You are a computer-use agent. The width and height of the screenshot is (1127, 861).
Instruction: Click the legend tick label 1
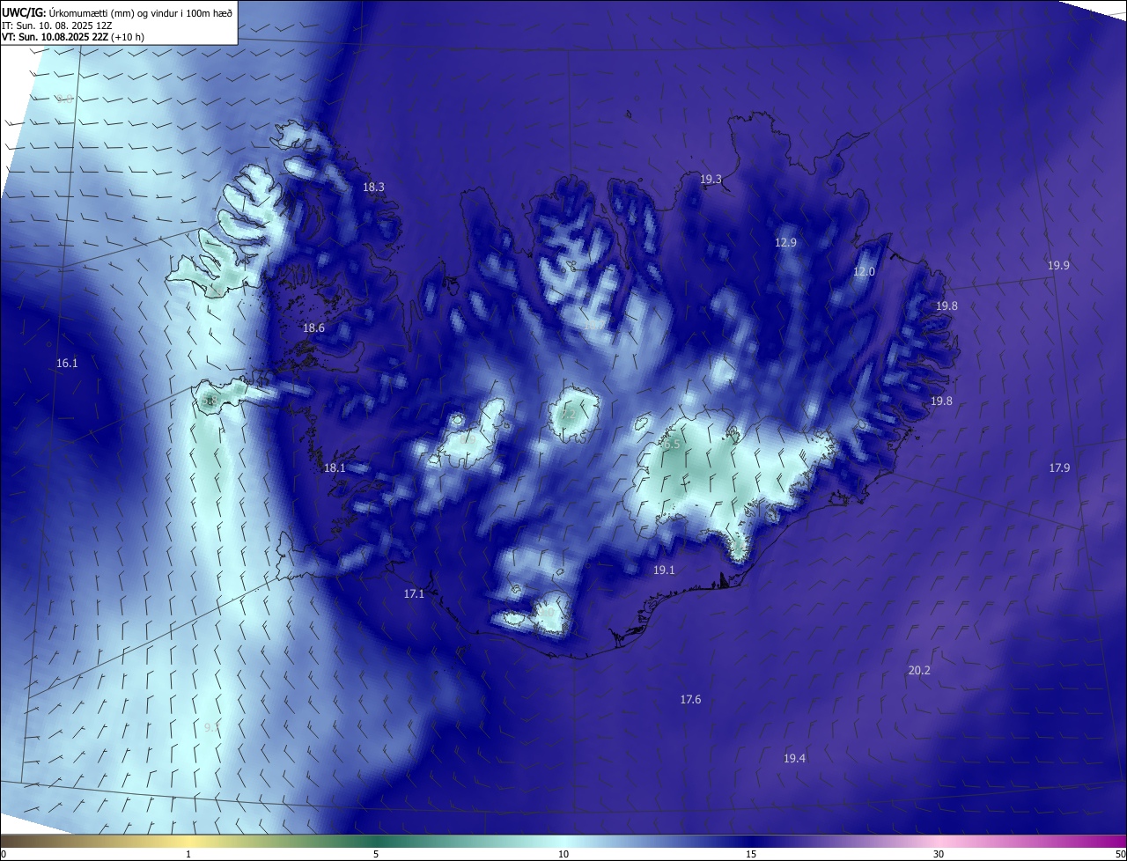pyautogui.click(x=188, y=854)
